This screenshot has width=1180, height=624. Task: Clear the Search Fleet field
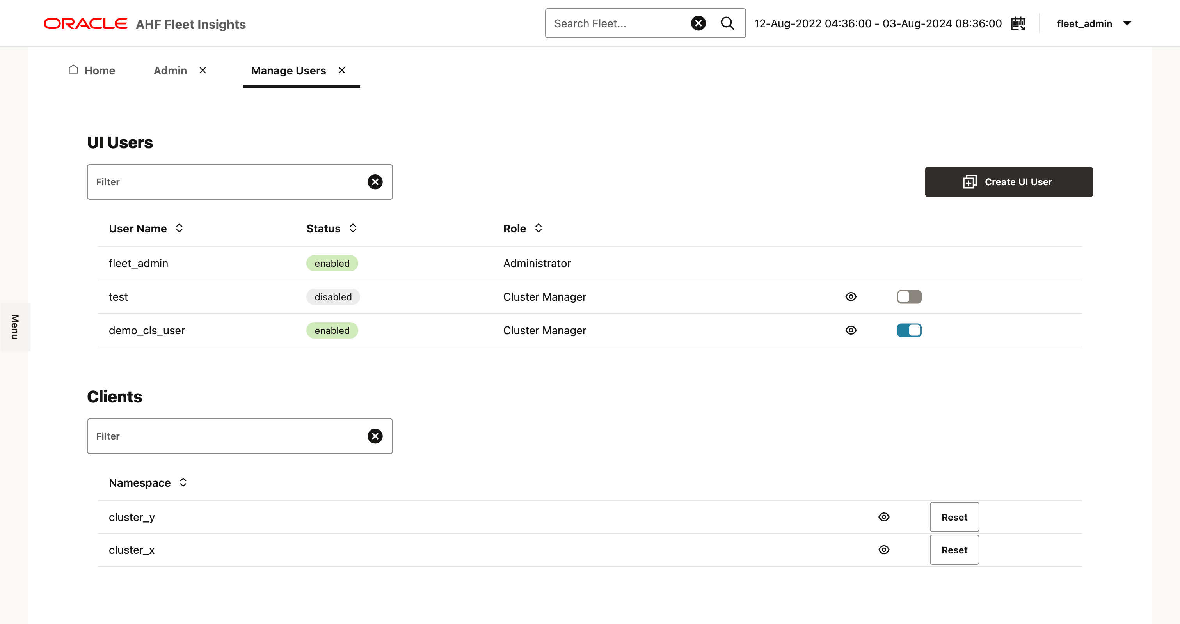click(x=698, y=23)
